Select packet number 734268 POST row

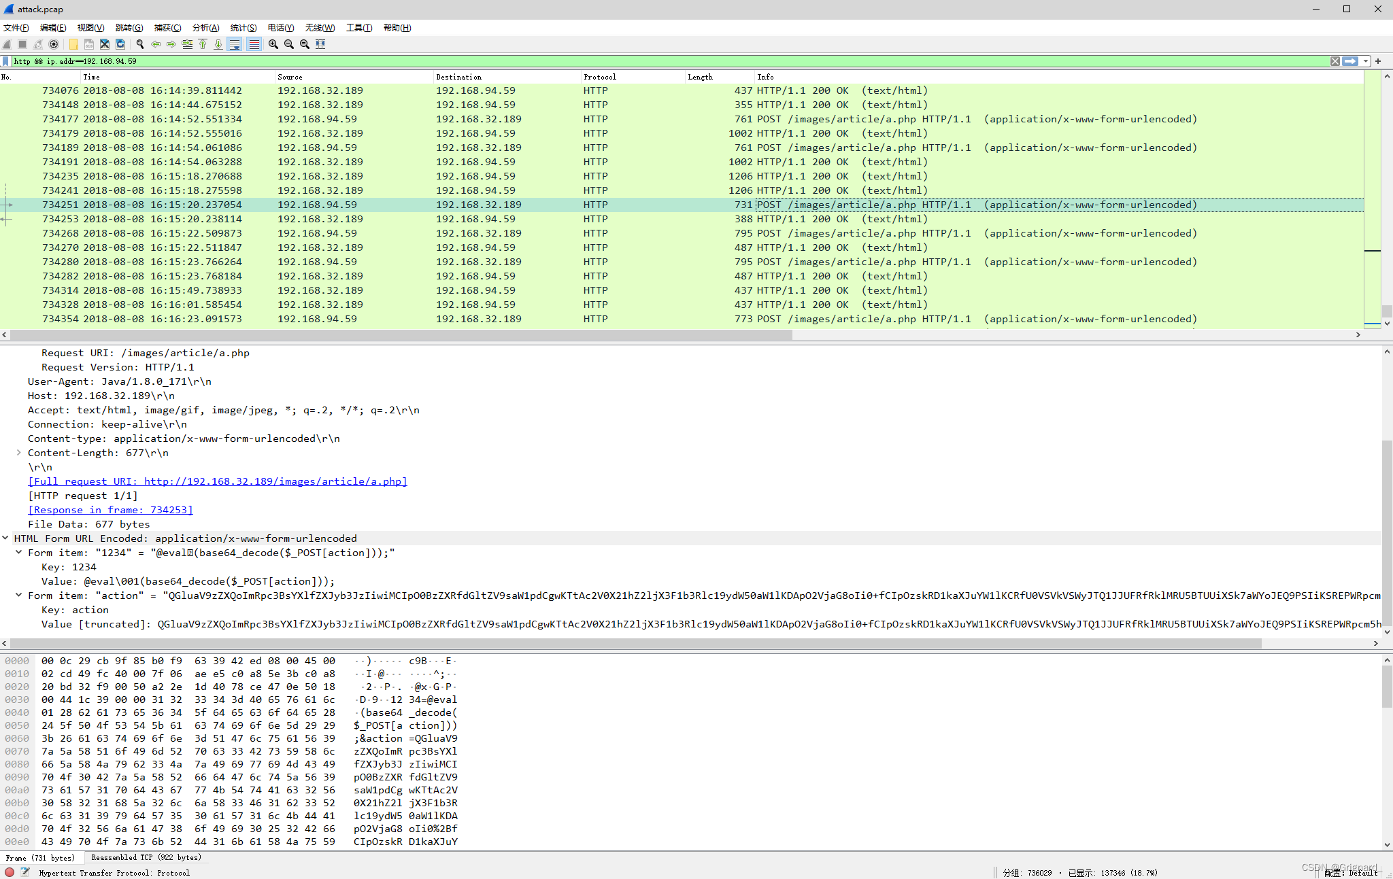[x=682, y=233]
